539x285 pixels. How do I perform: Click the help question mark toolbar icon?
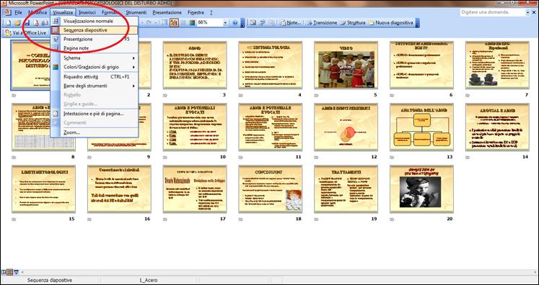coord(235,22)
